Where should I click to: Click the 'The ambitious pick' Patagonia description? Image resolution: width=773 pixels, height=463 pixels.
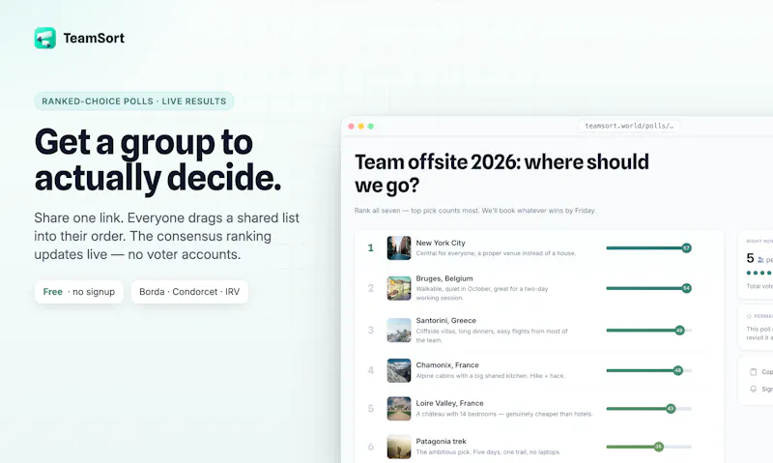pyautogui.click(x=488, y=452)
